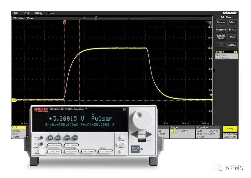This screenshot has height=178, width=251.
Task: Click the Add New... label
Action: [227, 17]
